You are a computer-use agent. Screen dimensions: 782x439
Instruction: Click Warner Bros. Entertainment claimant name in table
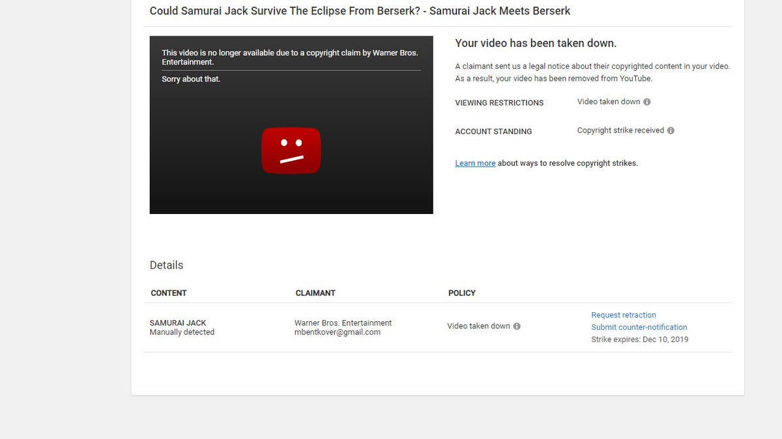(343, 323)
